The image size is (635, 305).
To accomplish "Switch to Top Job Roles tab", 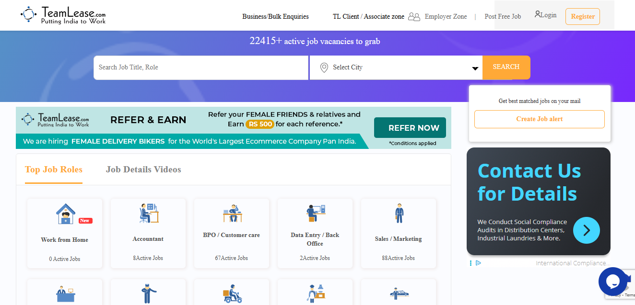I will click(54, 169).
